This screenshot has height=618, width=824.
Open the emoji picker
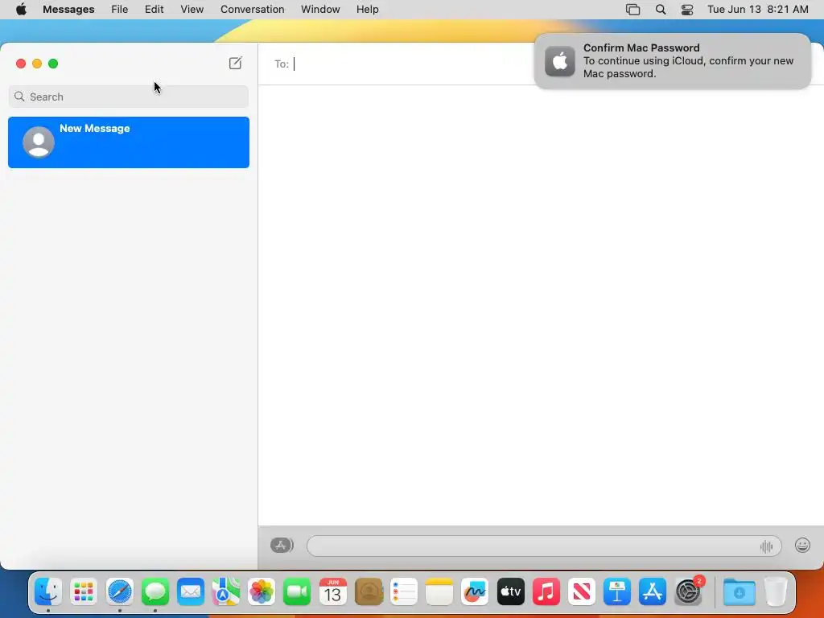[802, 546]
